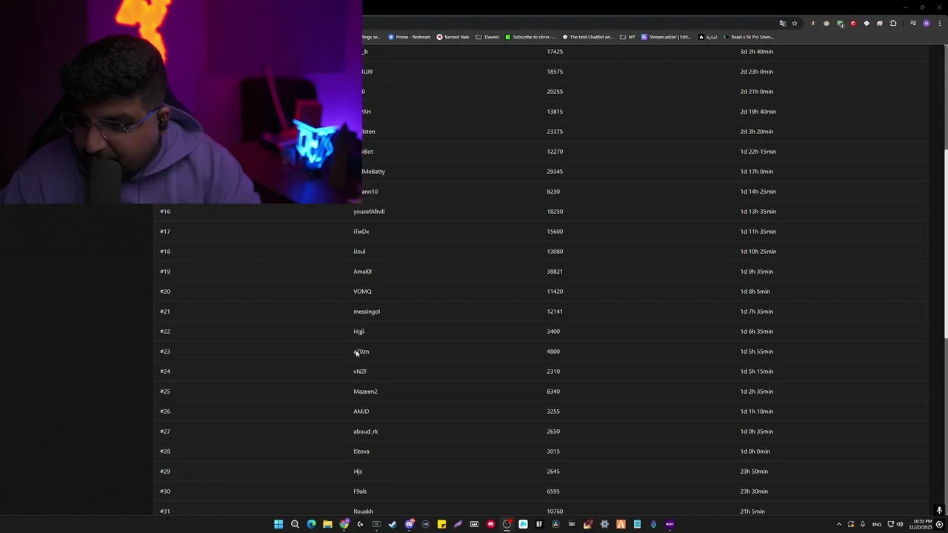Click the microphone tray icon
948x533 pixels.
click(862, 524)
